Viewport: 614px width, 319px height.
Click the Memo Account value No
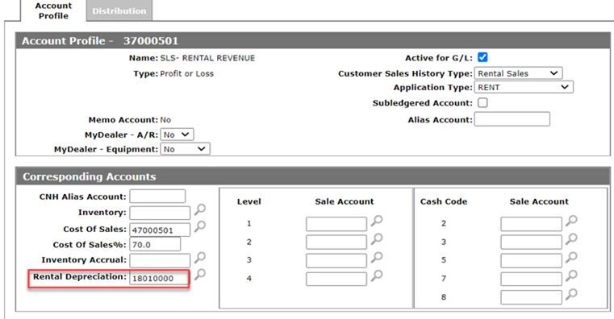[x=165, y=120]
